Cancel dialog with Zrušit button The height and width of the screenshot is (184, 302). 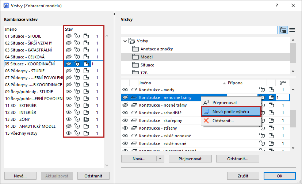[x=243, y=176]
